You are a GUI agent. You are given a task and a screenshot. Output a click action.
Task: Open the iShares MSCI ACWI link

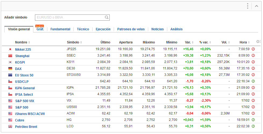pyautogui.click(x=30, y=114)
